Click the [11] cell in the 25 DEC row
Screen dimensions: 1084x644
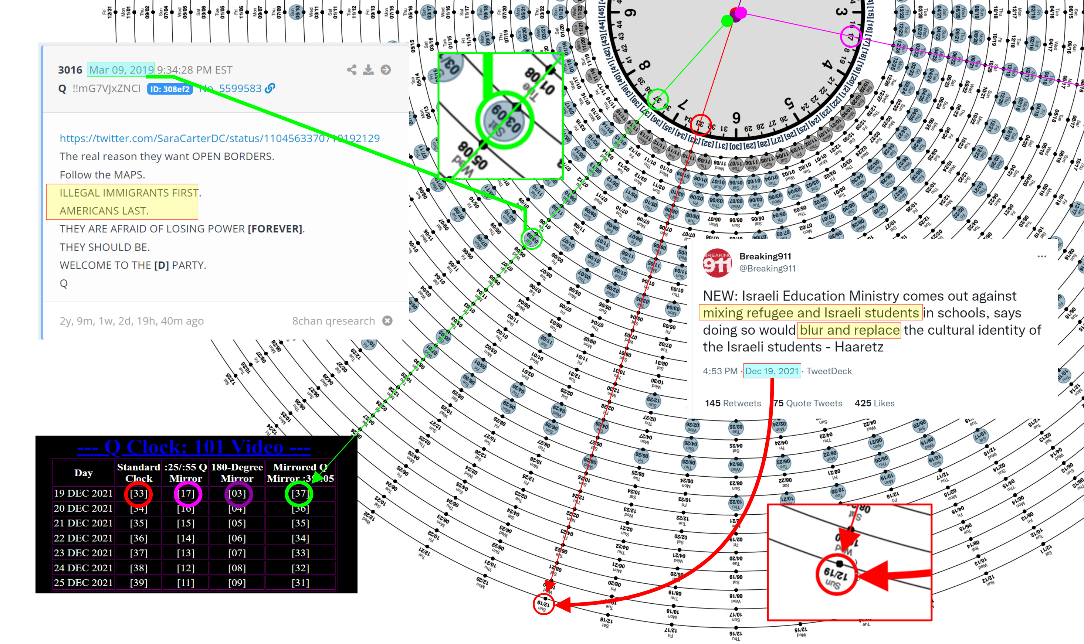tap(186, 582)
